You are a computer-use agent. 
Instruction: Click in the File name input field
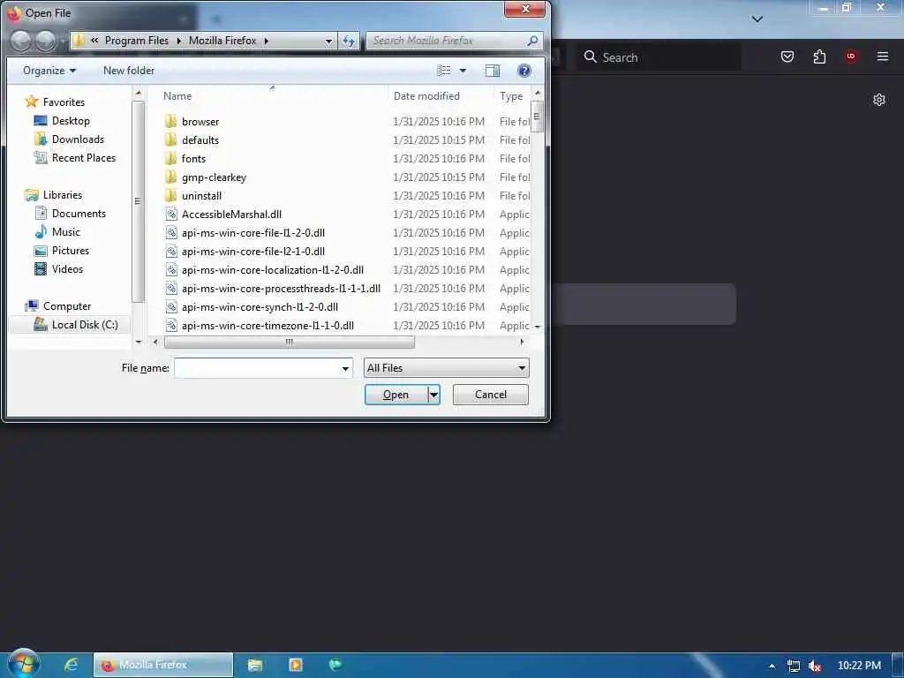[257, 368]
